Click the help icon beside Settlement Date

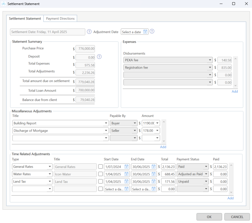tap(89, 32)
